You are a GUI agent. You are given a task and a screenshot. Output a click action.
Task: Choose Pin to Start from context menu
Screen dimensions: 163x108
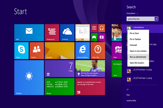138,33
